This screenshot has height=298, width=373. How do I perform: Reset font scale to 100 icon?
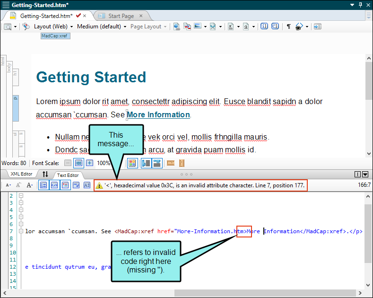pos(78,163)
